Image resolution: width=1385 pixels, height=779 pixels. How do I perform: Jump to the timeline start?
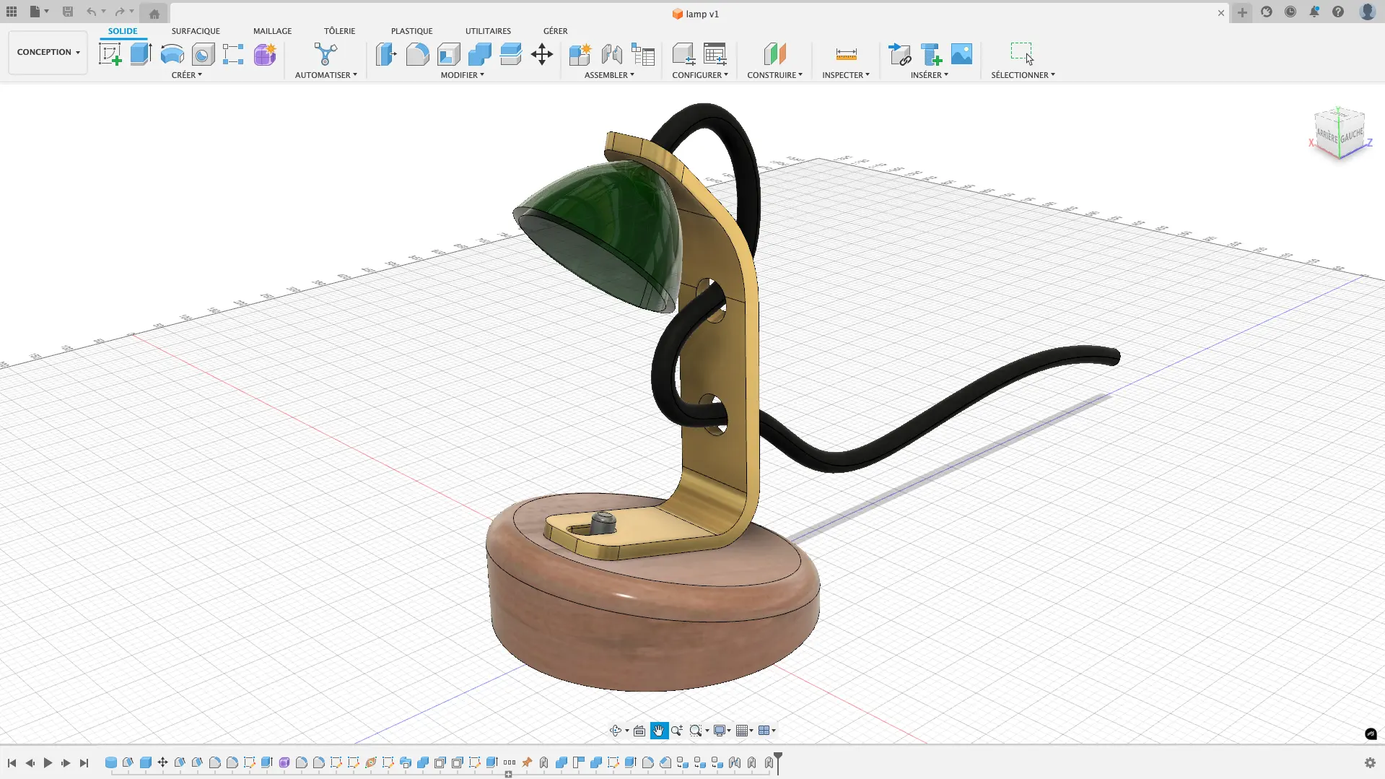(x=12, y=763)
